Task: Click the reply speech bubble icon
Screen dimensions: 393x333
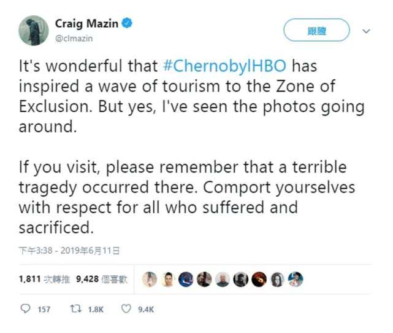Action: (25, 308)
